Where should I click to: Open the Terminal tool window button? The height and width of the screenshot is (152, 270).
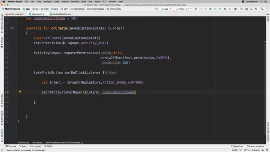coord(11,146)
